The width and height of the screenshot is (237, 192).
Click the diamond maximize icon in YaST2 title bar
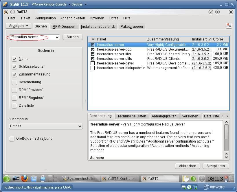coord(217,12)
